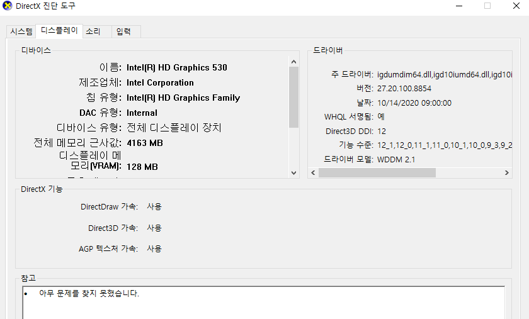Click the up arrow of the 디바이스 scrollbar
Image resolution: width=529 pixels, height=319 pixels.
pos(293,62)
